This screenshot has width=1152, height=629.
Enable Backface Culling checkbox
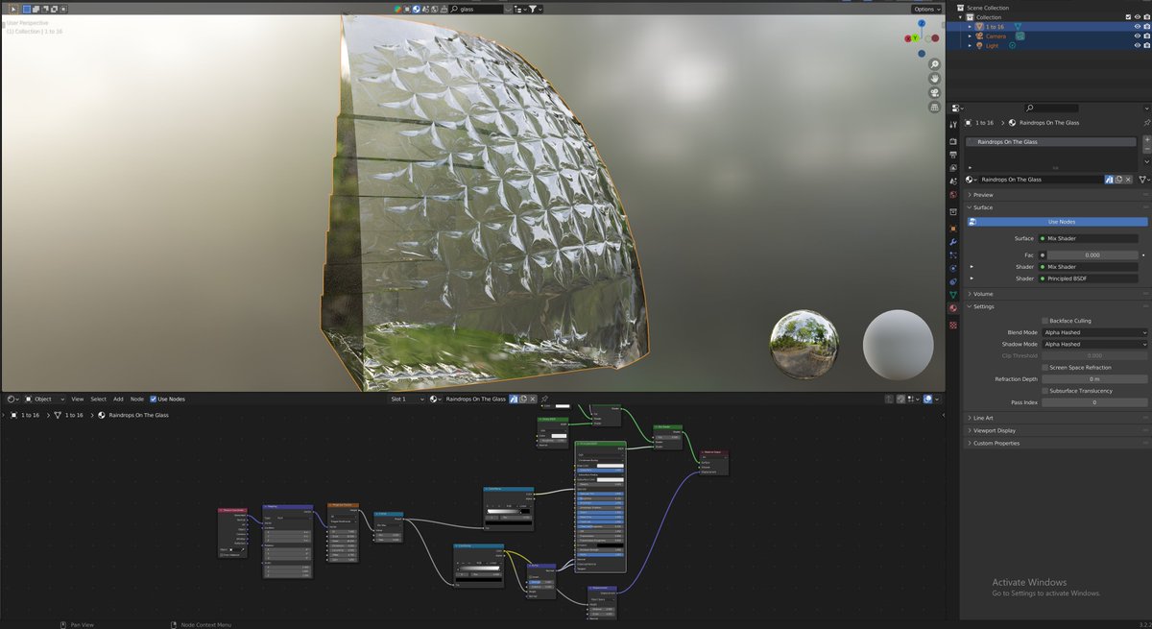click(x=1044, y=321)
